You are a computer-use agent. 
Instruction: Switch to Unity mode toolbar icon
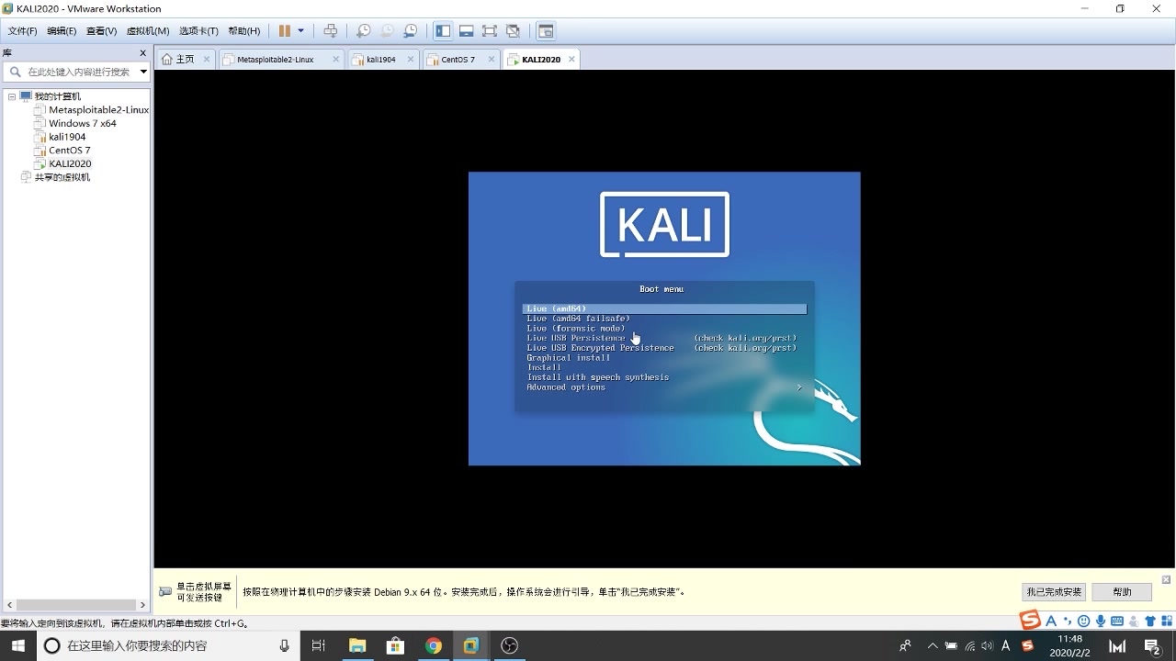click(513, 30)
